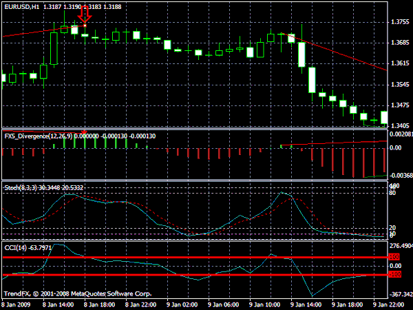This screenshot has height=310, width=413.
Task: Click the red 100 level price tag
Action: [394, 257]
